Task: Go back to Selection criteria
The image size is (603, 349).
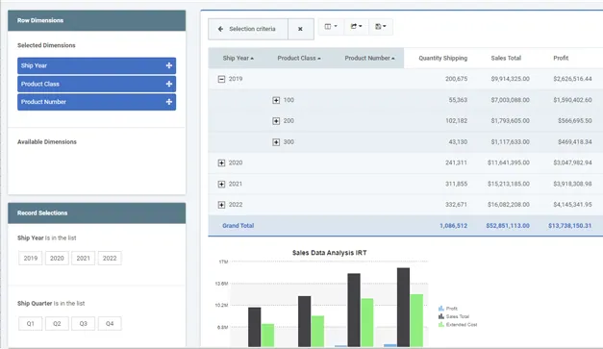Action: 248,29
